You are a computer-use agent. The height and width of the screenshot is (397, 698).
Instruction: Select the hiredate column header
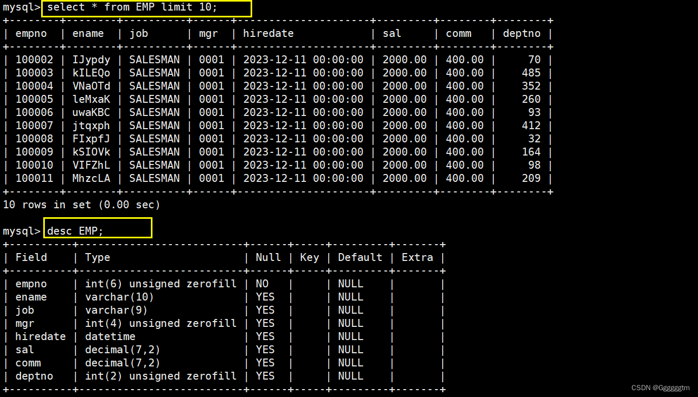coord(268,33)
